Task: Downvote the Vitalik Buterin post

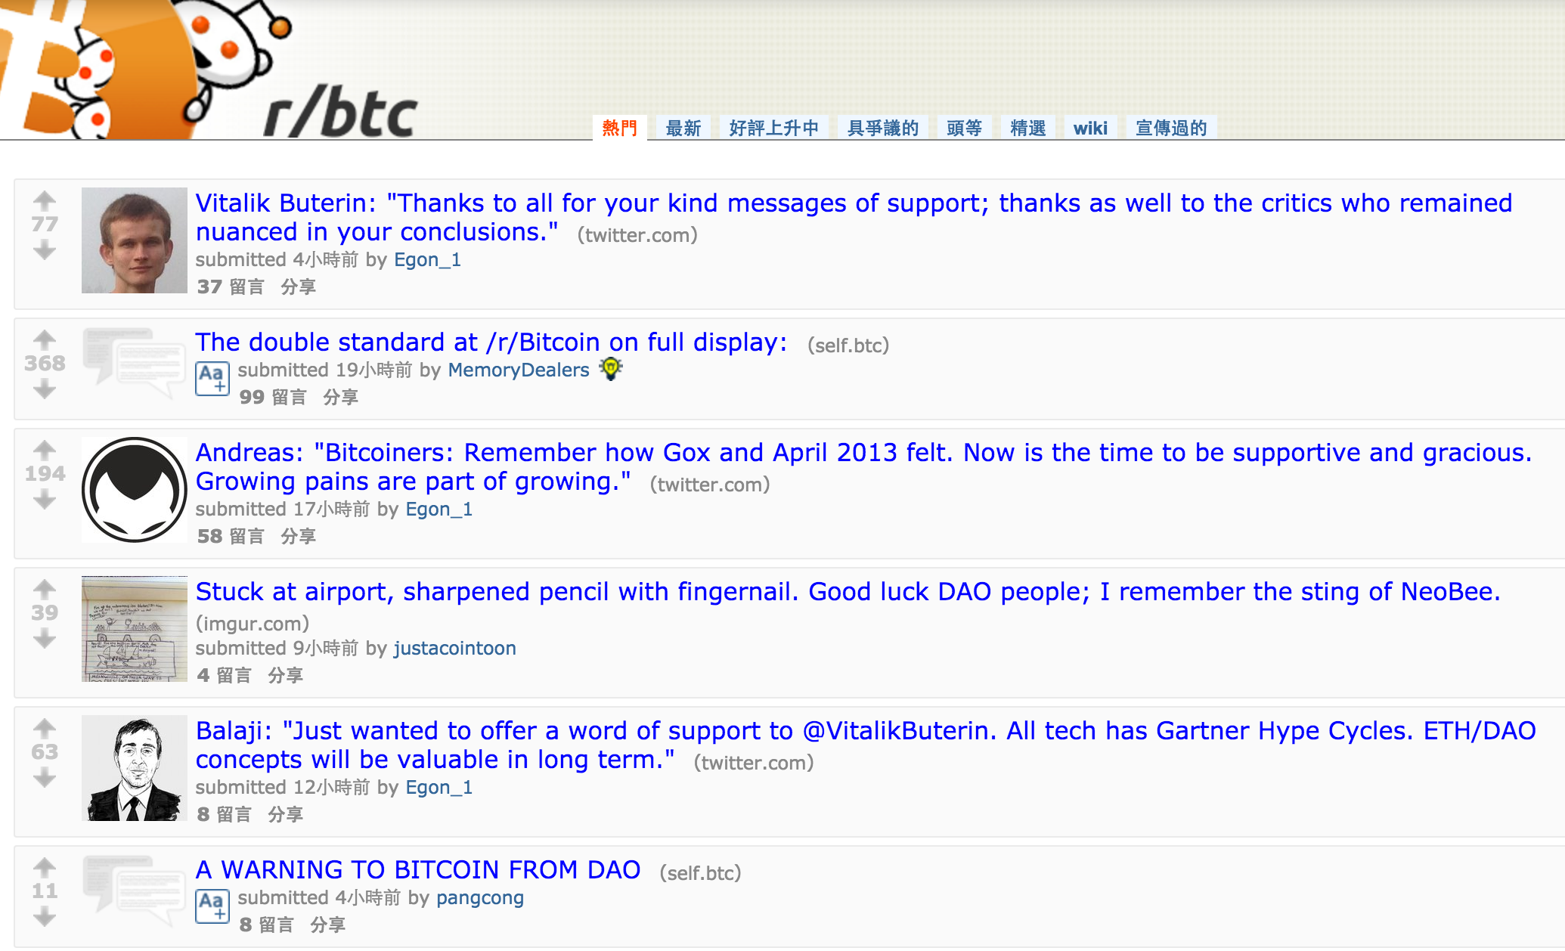Action: [x=45, y=249]
